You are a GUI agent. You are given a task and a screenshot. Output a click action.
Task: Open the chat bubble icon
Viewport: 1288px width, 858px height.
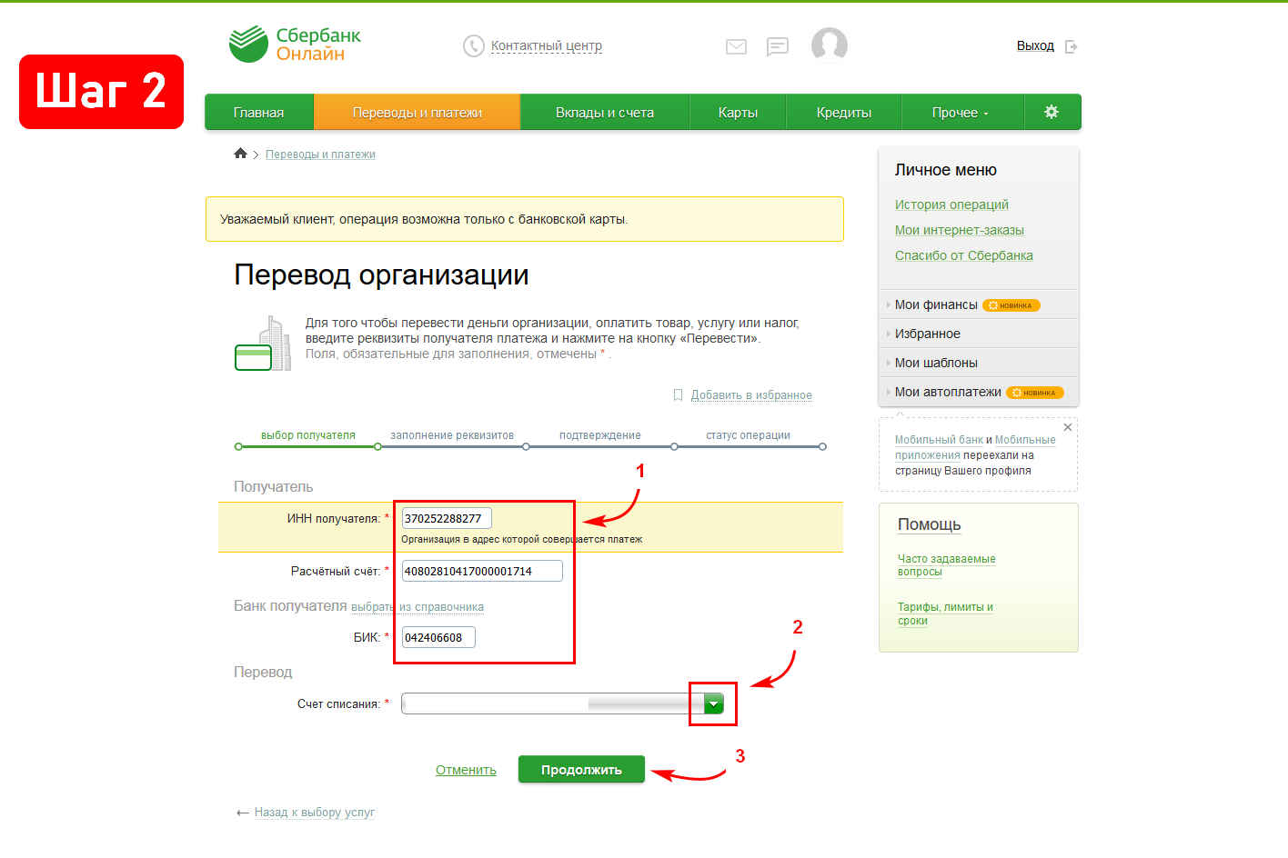coord(777,47)
